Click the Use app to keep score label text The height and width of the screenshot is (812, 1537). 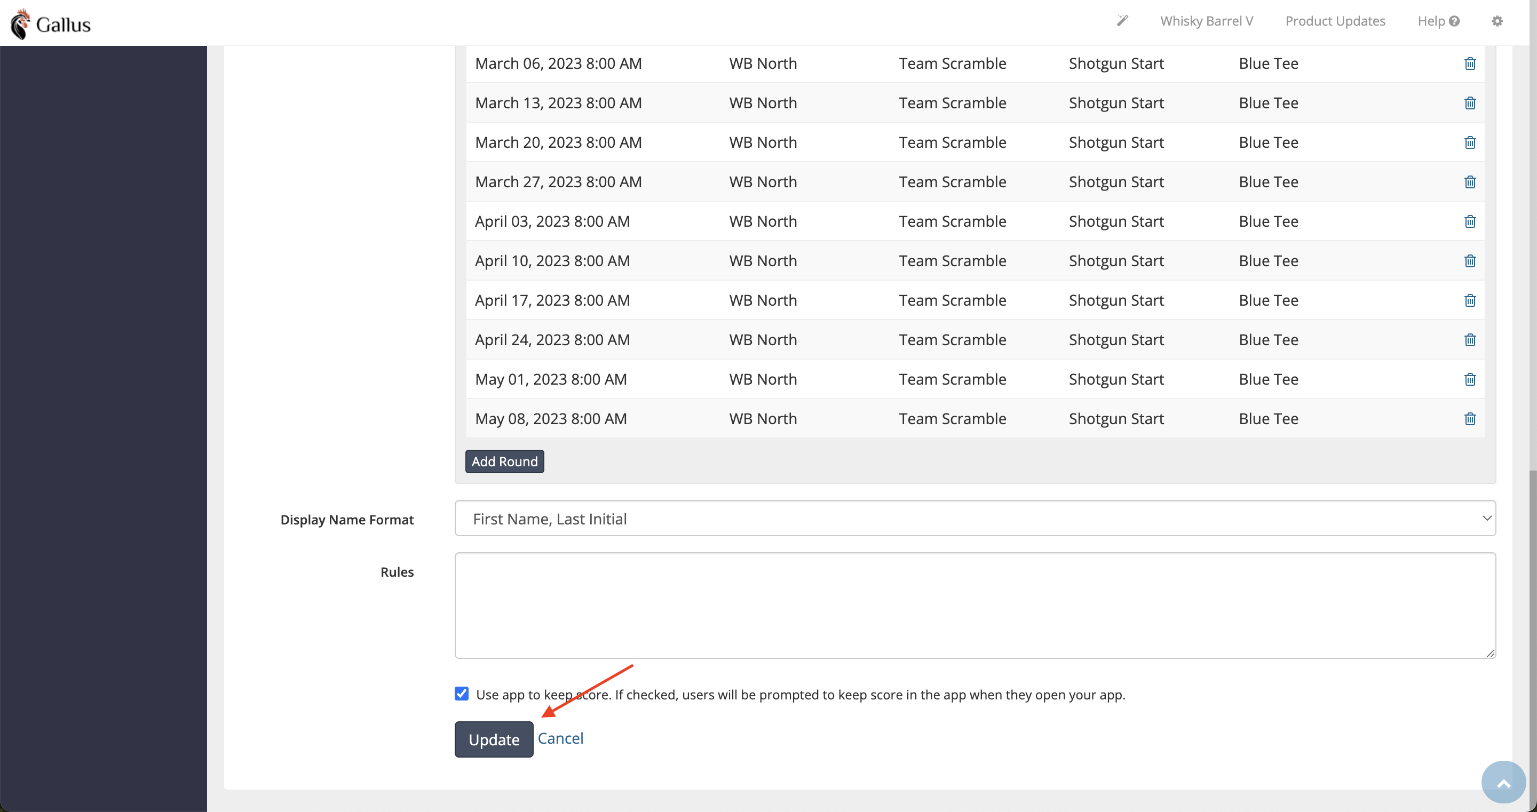(x=800, y=695)
